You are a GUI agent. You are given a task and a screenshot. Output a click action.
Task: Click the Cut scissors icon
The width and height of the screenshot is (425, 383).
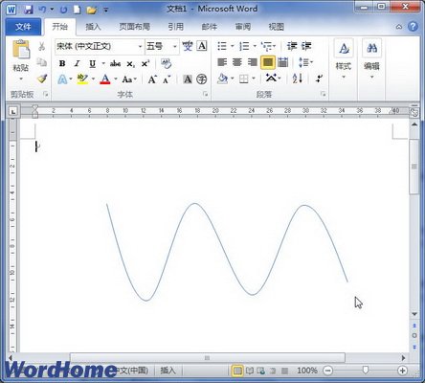click(x=41, y=46)
